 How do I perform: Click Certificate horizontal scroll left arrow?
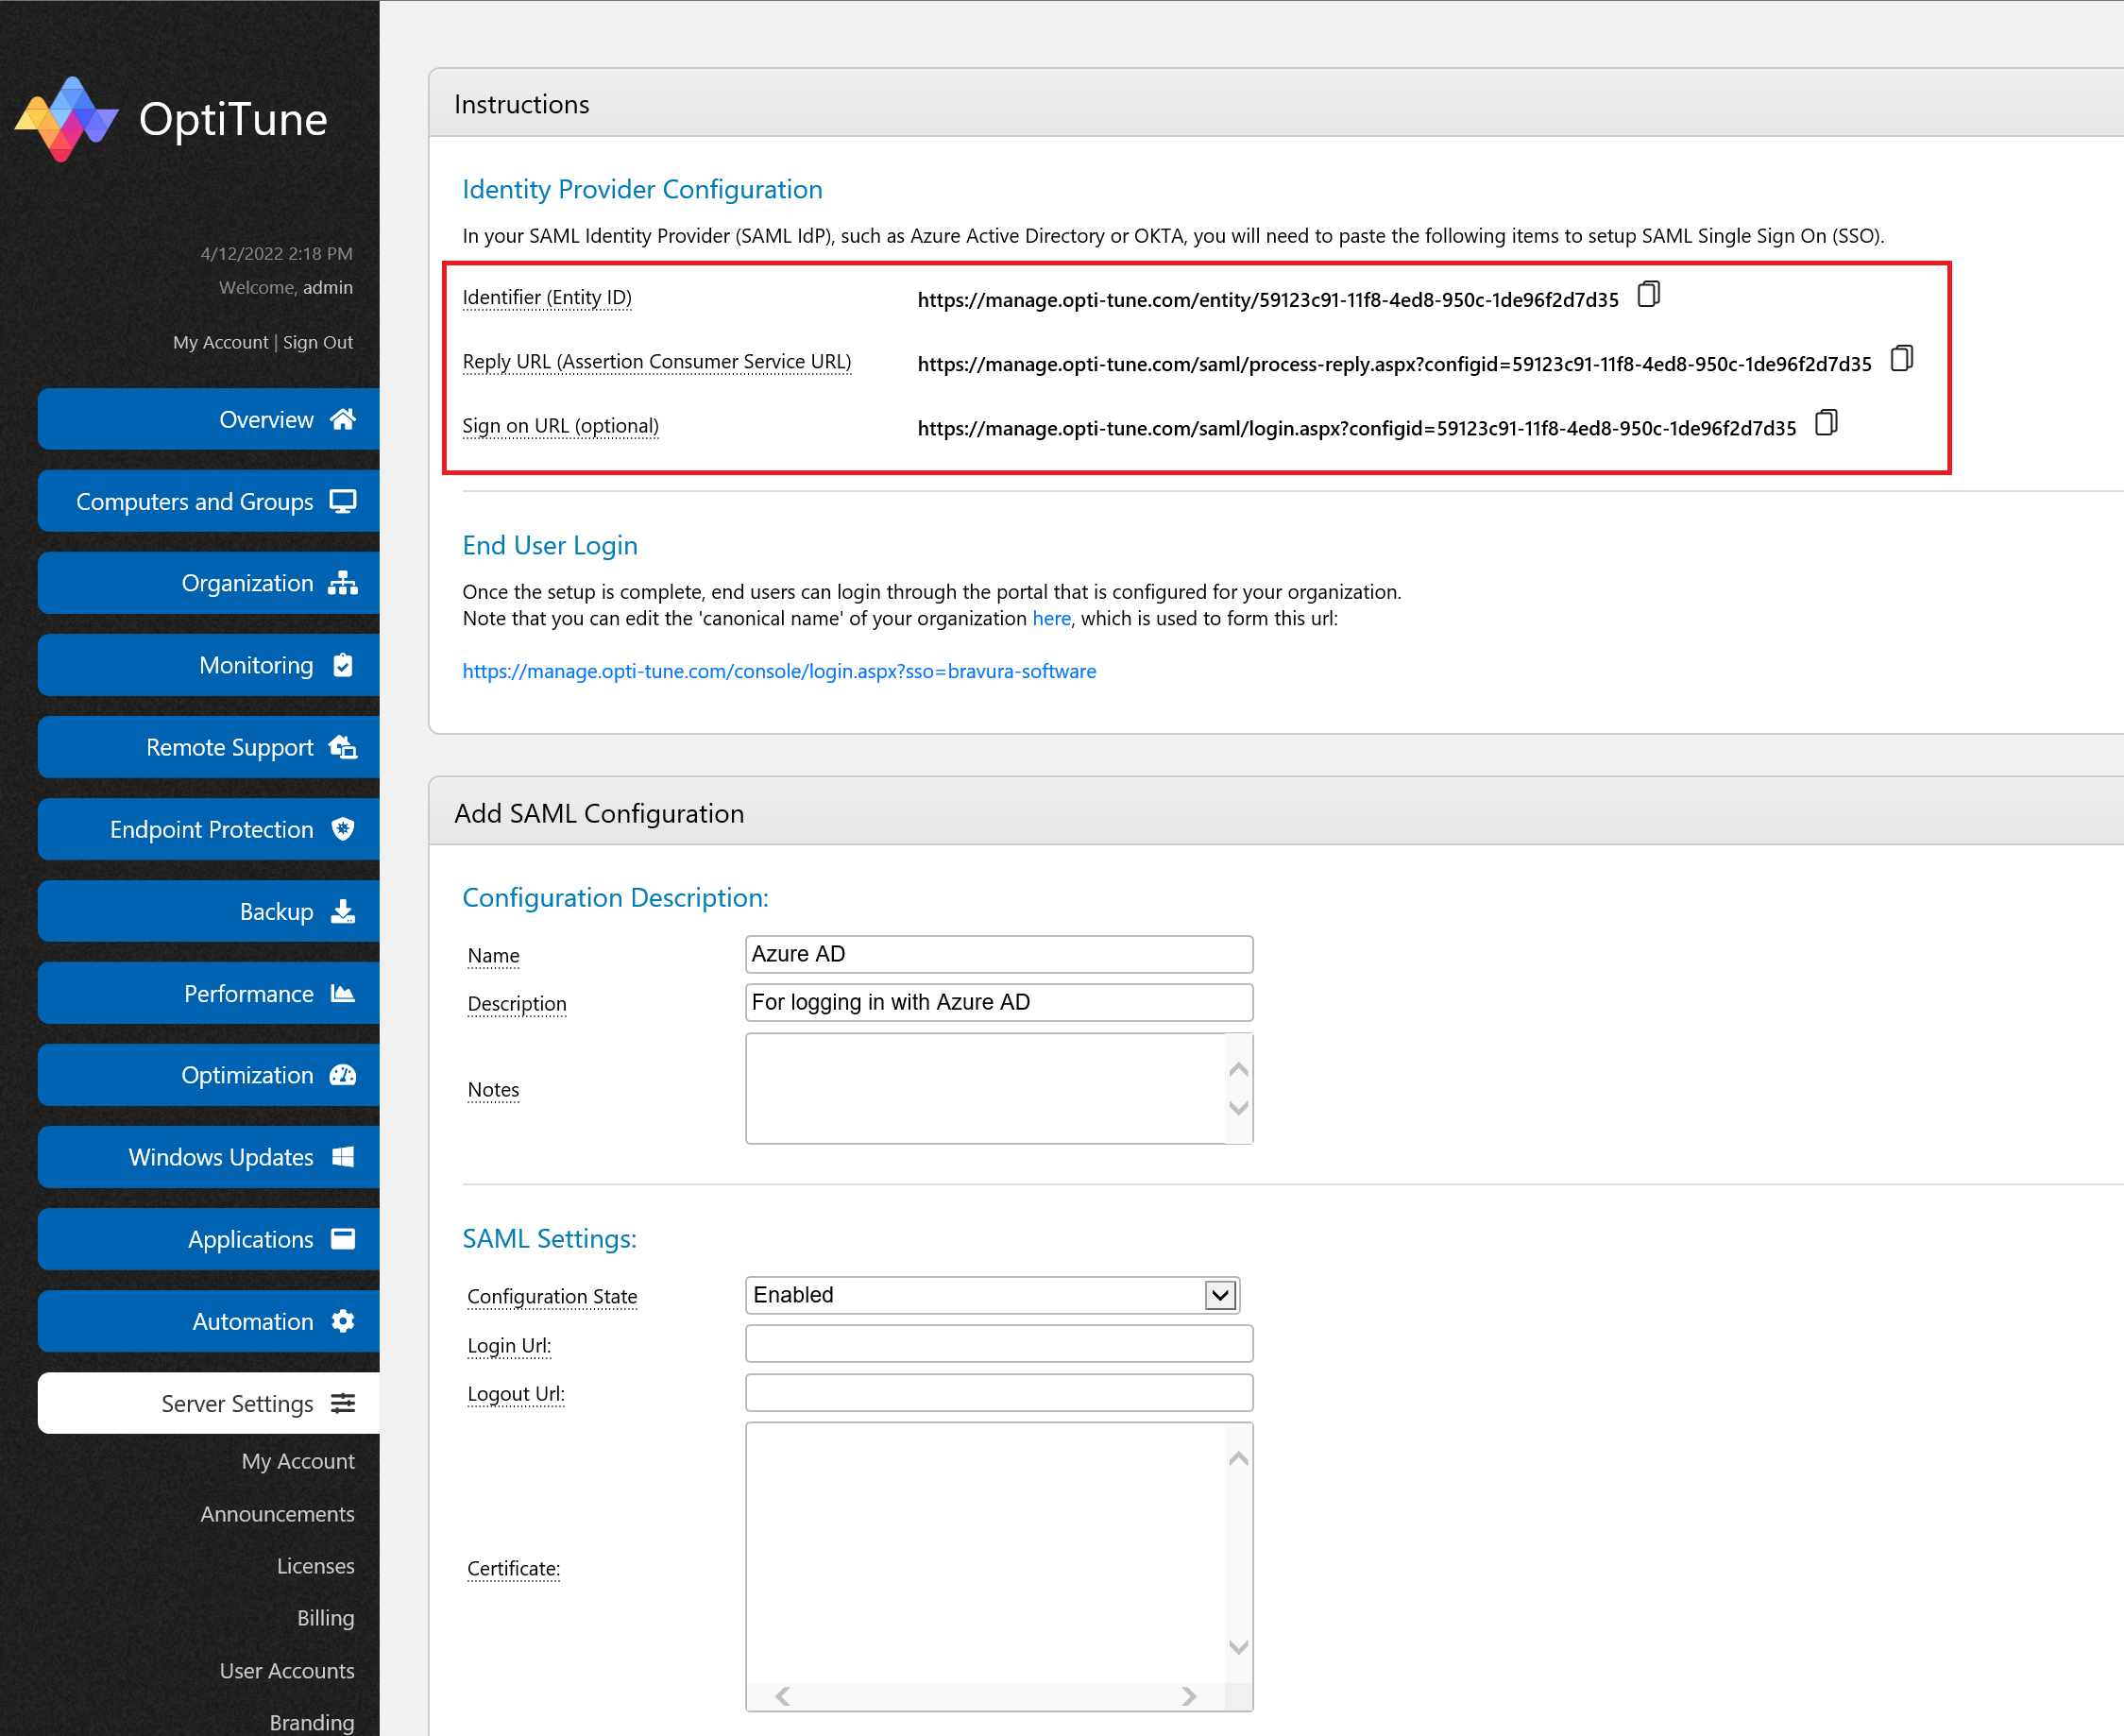[x=783, y=1696]
